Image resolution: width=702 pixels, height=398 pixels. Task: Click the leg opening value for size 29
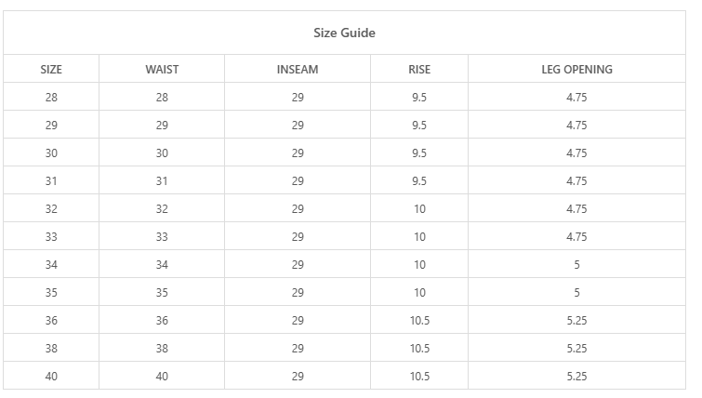click(x=576, y=126)
